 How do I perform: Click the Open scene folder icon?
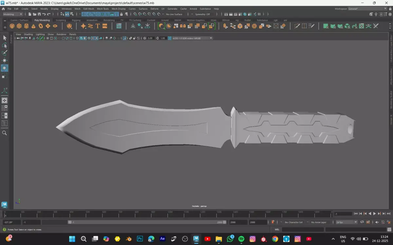pyautogui.click(x=34, y=14)
